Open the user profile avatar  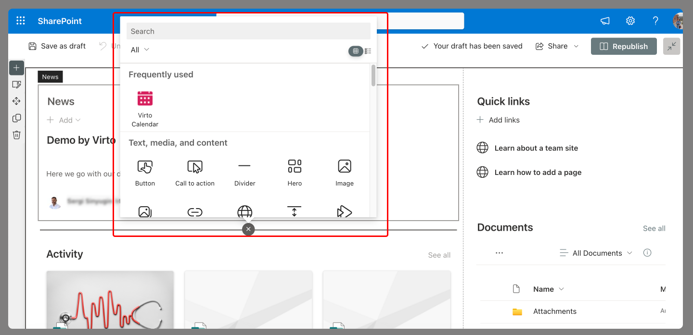click(x=678, y=21)
